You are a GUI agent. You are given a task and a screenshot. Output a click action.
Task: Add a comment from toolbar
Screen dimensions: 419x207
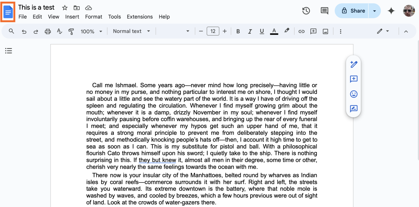[x=313, y=31]
